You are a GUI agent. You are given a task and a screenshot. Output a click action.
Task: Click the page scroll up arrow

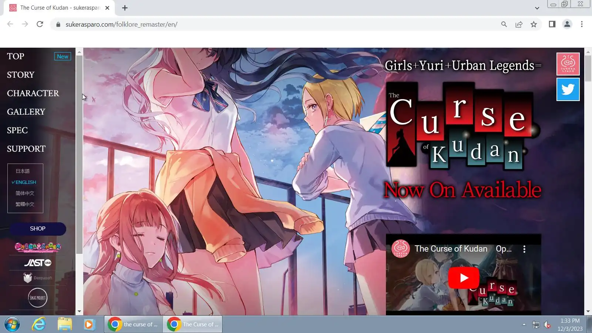click(x=588, y=51)
